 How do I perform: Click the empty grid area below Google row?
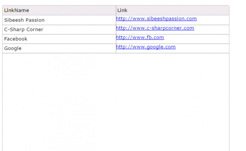(x=116, y=102)
